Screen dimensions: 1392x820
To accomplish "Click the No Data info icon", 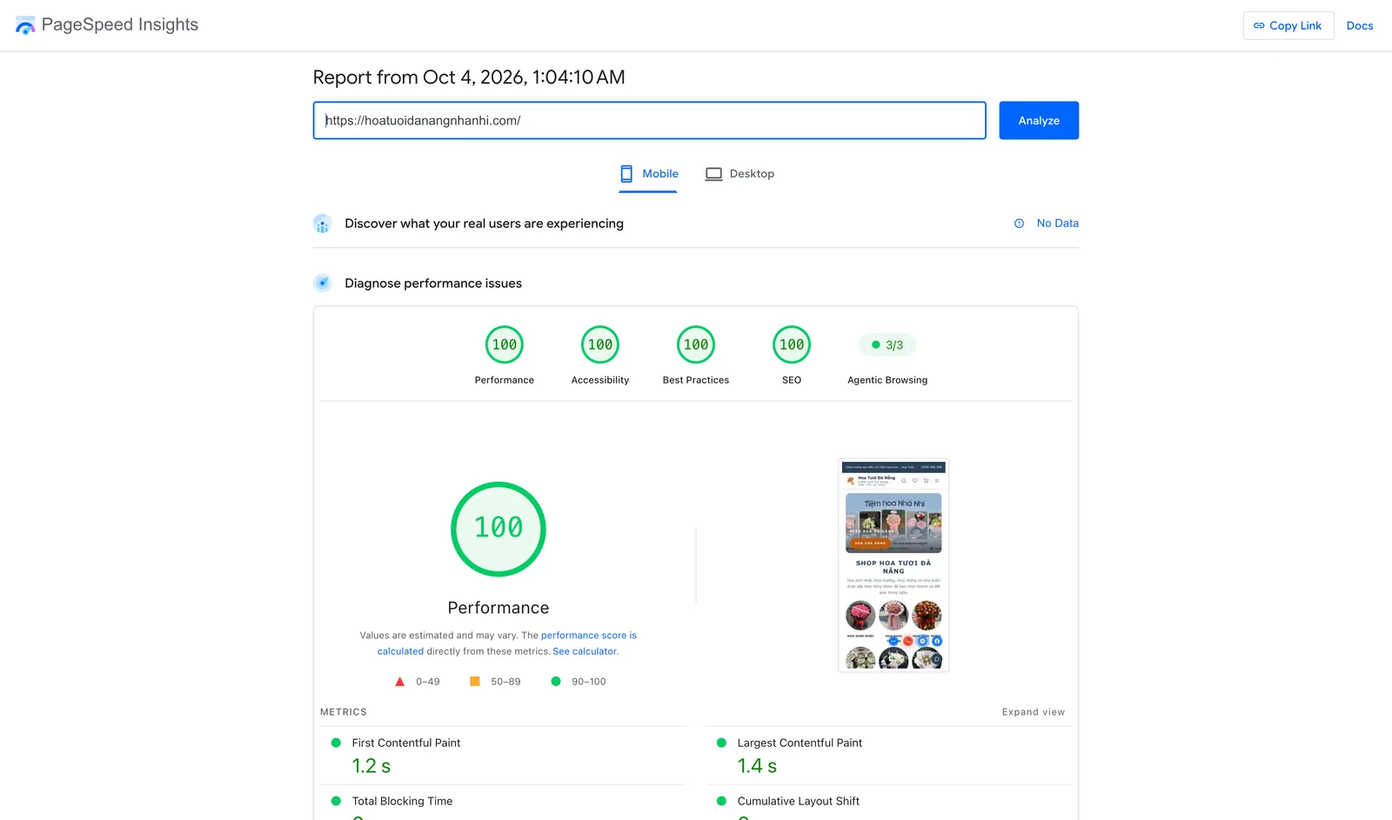I will tap(1019, 223).
